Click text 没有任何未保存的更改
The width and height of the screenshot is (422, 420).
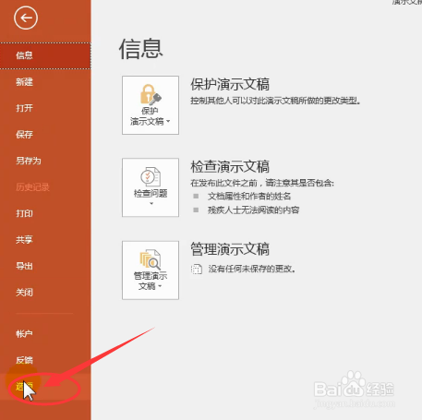(x=252, y=270)
